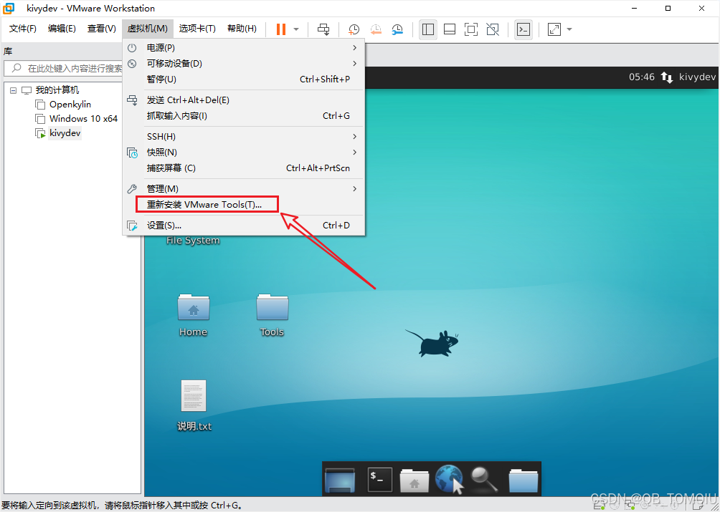The height and width of the screenshot is (512, 720).
Task: Click the search magnifier icon in library
Action: 16,68
